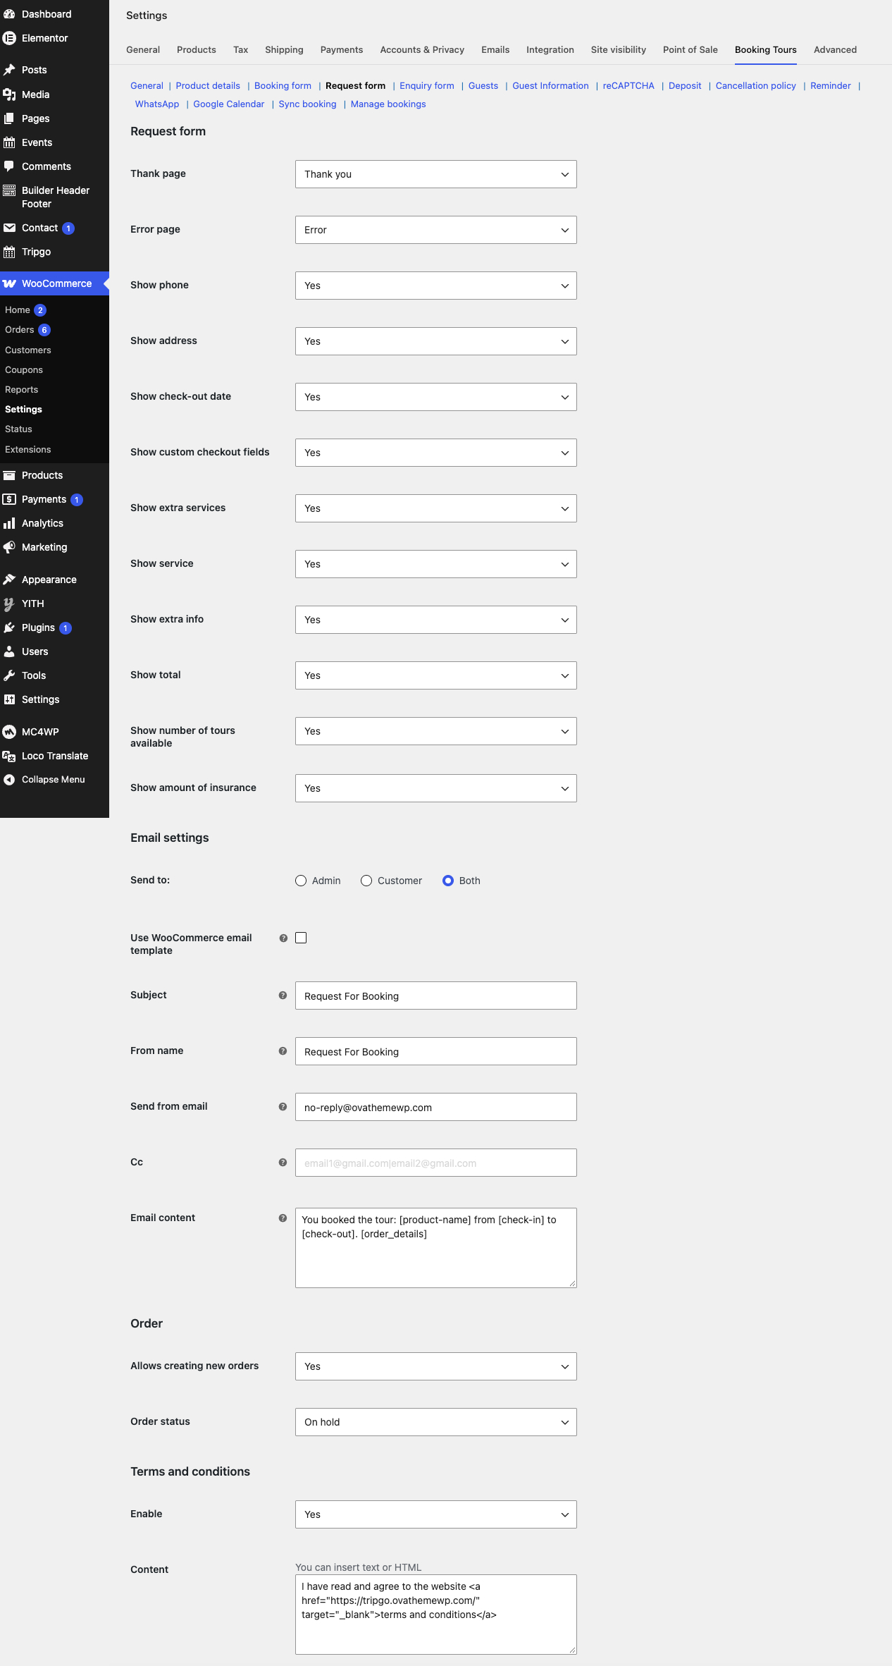892x1666 pixels.
Task: Open Coupons submenu under WooCommerce
Action: (24, 370)
